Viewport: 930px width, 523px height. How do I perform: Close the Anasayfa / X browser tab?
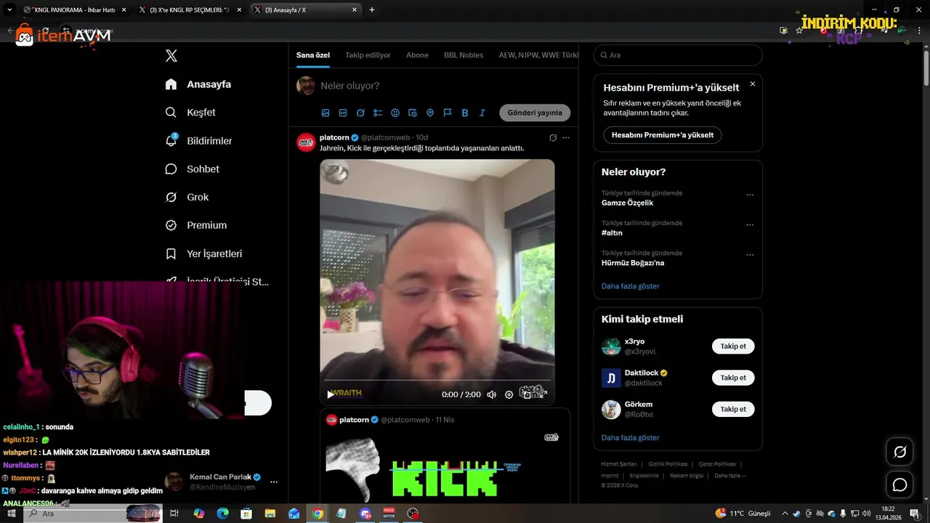tap(355, 10)
